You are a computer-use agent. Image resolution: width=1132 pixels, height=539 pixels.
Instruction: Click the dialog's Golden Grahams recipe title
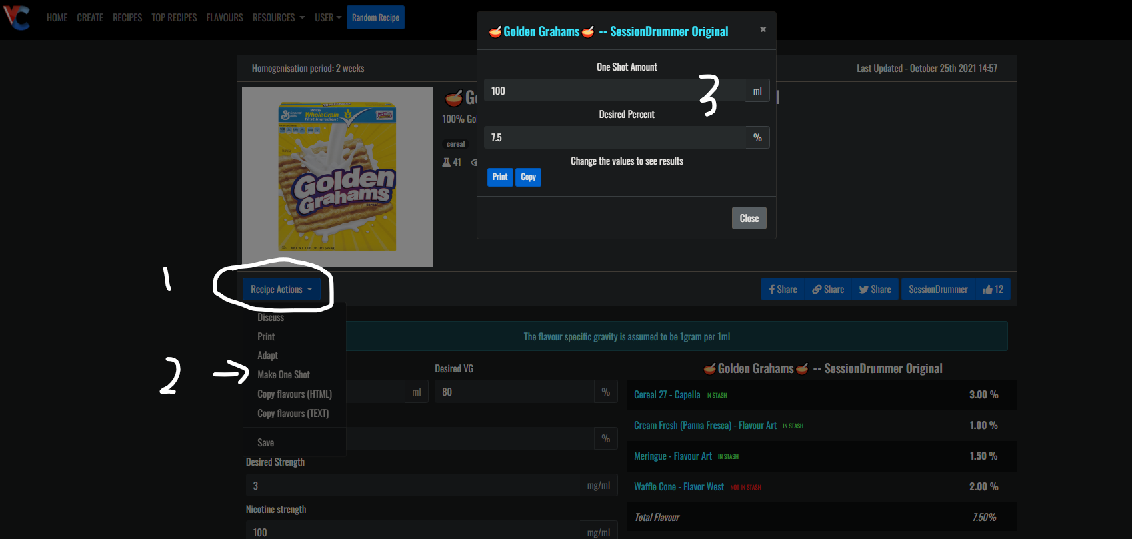(x=609, y=31)
